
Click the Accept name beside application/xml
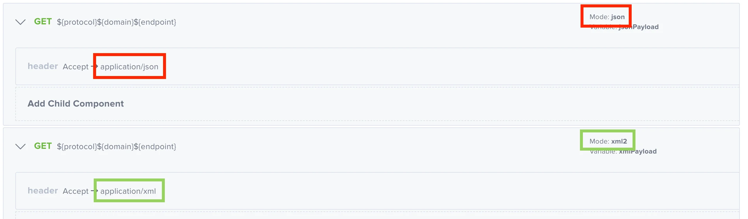pyautogui.click(x=76, y=191)
